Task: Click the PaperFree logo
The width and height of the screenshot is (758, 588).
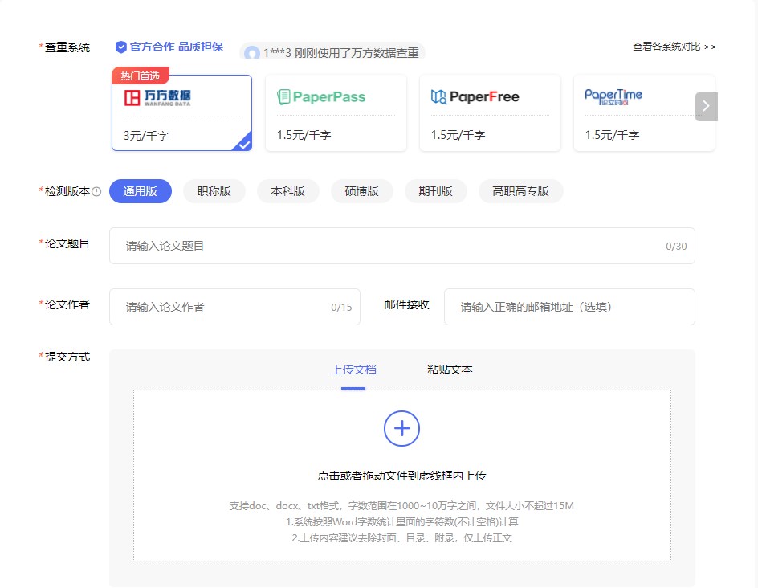Action: 475,97
